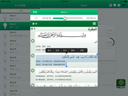Choose 共享 in the text popup menu

click(83, 50)
